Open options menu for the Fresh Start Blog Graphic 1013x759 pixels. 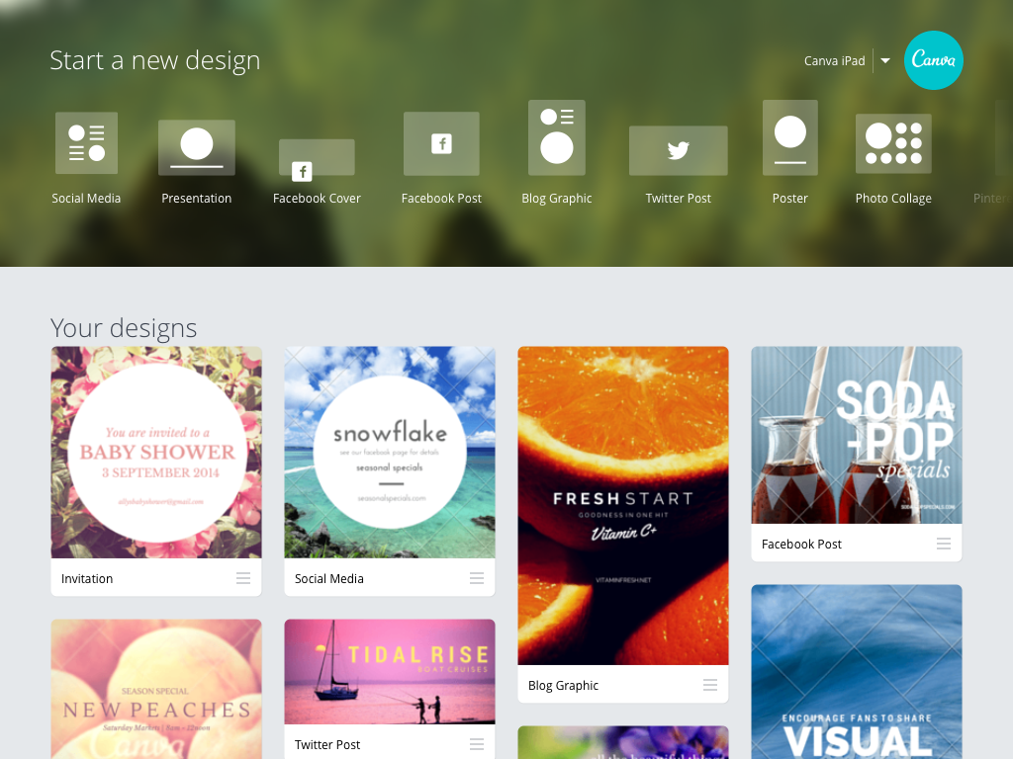coord(710,685)
